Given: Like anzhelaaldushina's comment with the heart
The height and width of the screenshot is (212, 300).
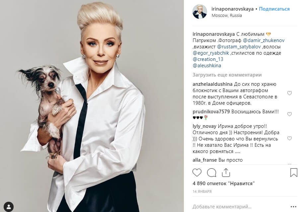Looking at the screenshot, I should point(289,93).
